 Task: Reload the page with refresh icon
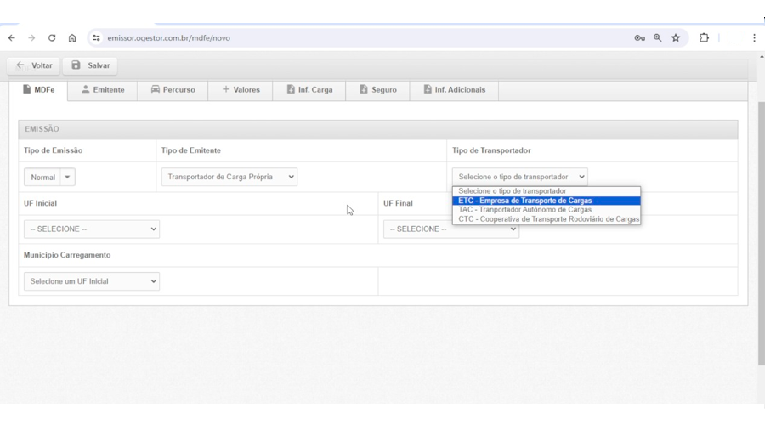pos(52,38)
